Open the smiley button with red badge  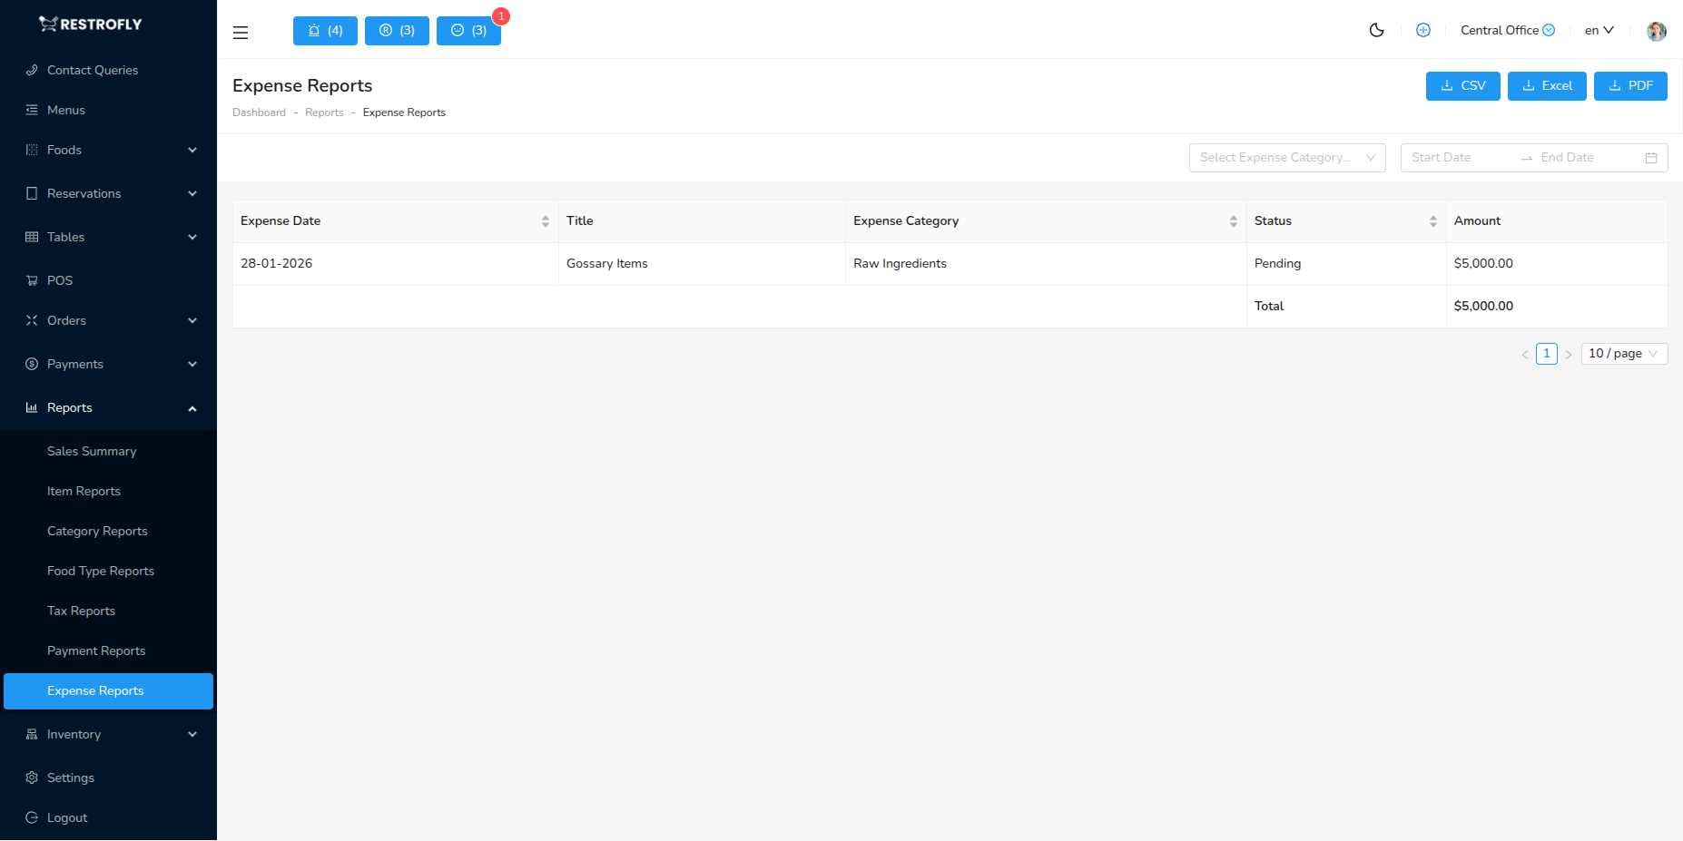tap(468, 31)
